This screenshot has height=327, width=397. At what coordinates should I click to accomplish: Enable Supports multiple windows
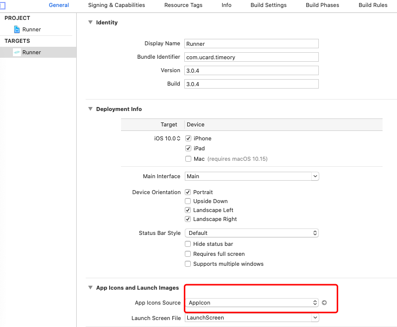coord(188,264)
